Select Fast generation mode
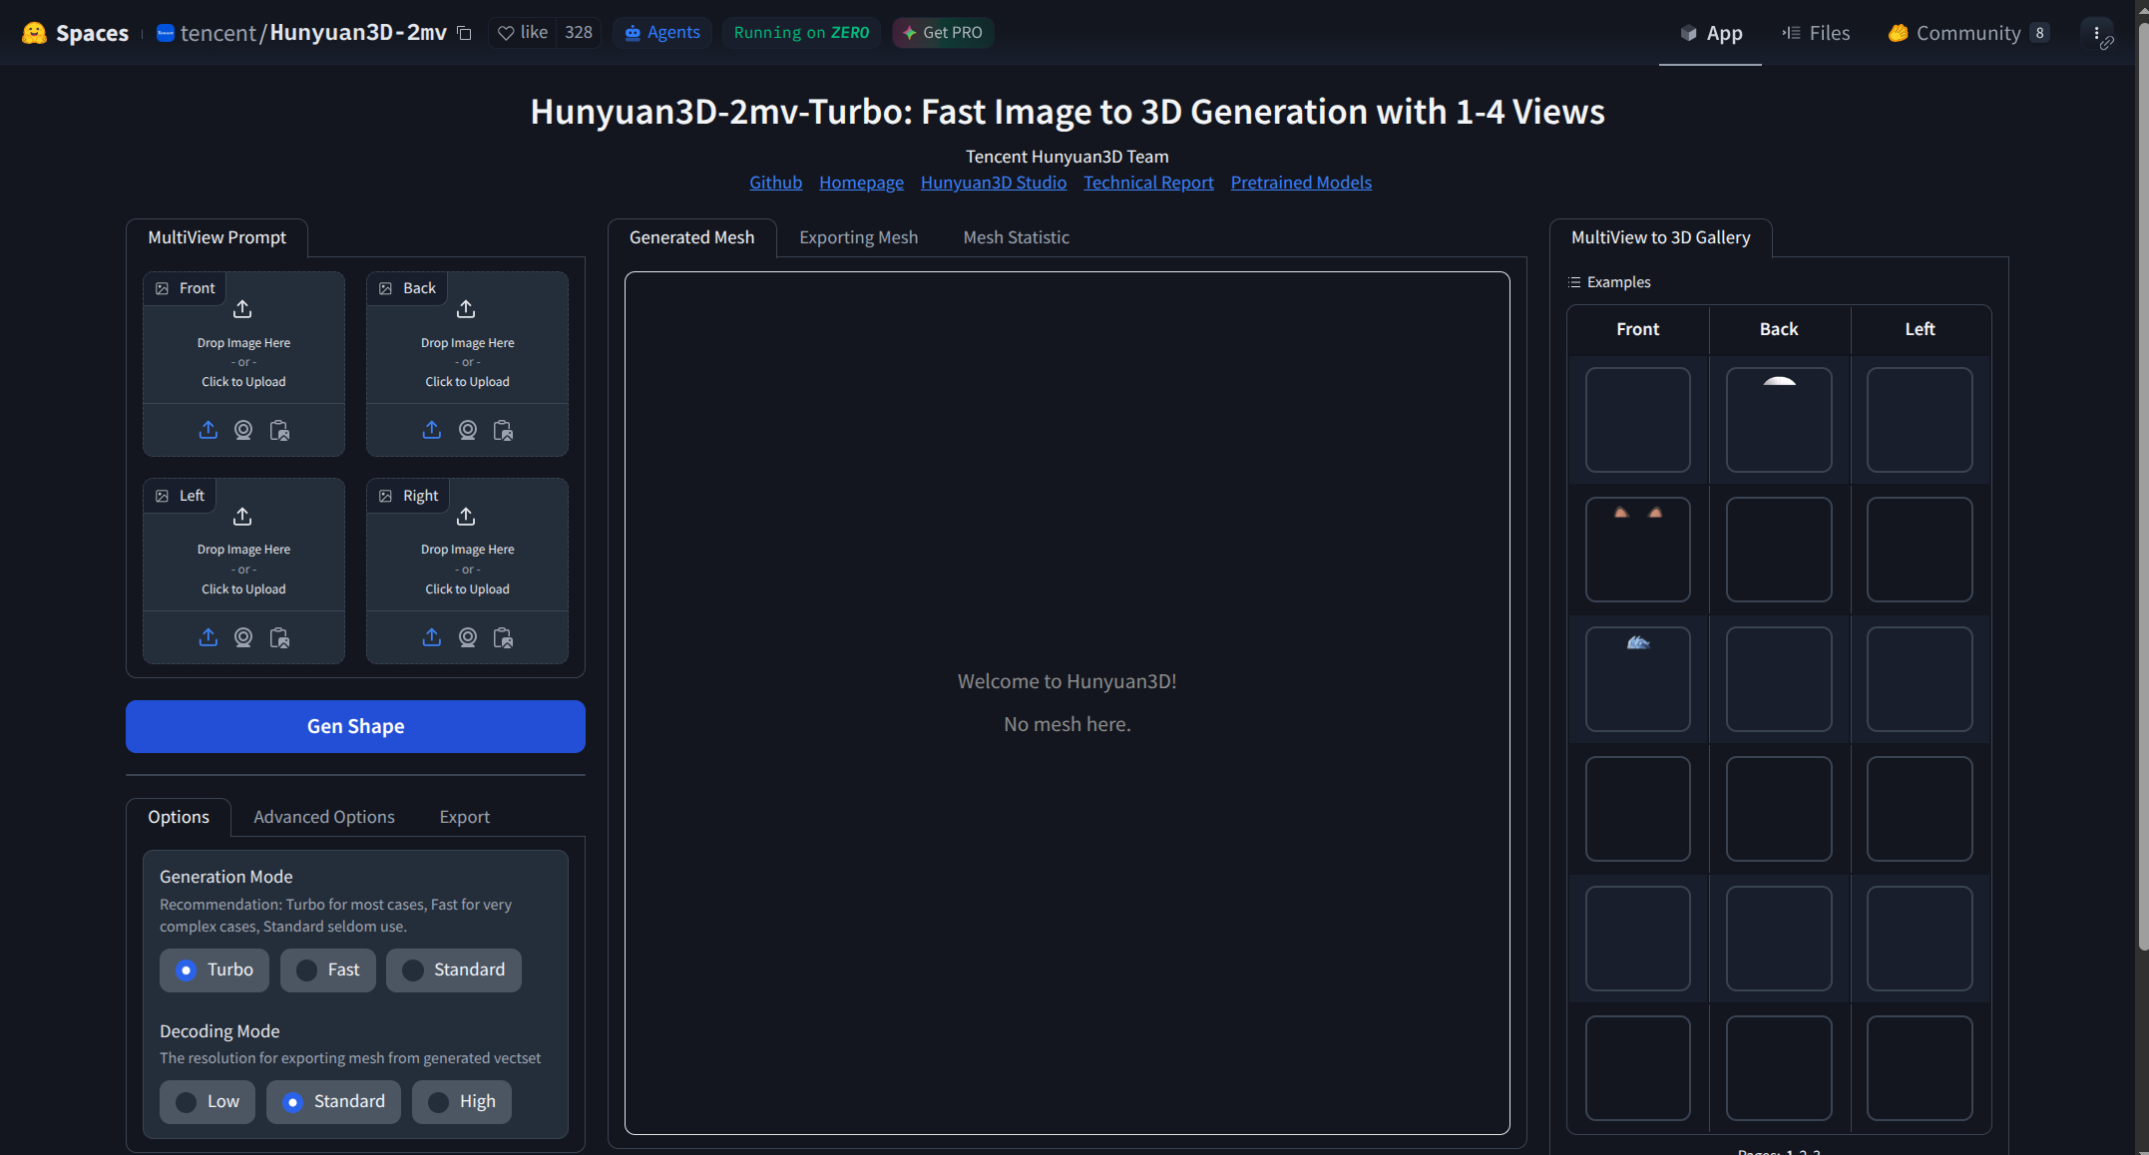 pyautogui.click(x=328, y=969)
